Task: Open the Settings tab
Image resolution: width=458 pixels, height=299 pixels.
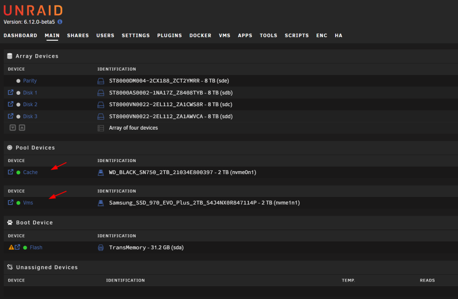Action: (136, 35)
